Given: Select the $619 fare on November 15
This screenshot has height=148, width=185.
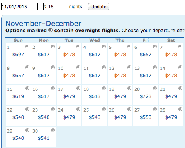Looking at the screenshot, I should 18,96.
